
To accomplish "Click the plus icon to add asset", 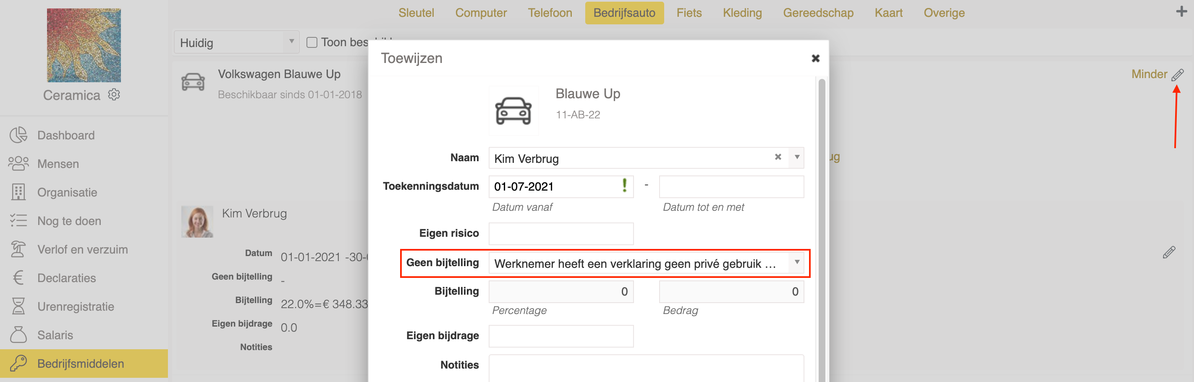I will (1181, 12).
